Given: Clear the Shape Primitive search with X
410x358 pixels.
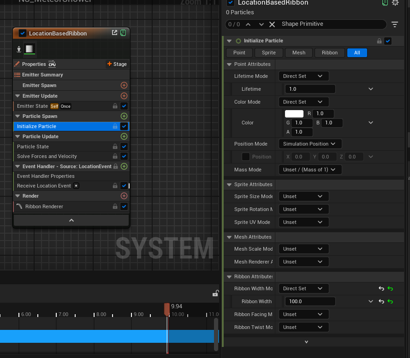Looking at the screenshot, I should pos(272,24).
